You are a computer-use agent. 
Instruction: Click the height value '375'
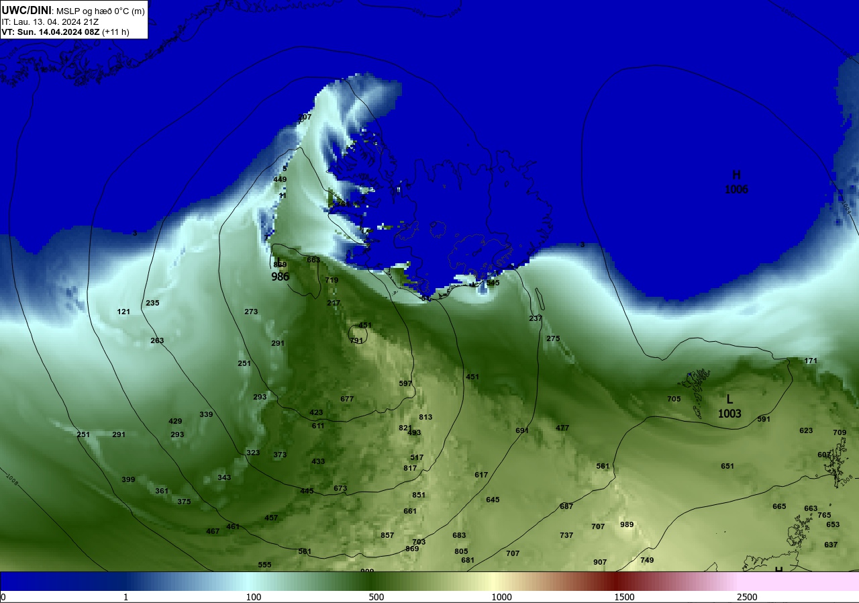click(x=184, y=502)
